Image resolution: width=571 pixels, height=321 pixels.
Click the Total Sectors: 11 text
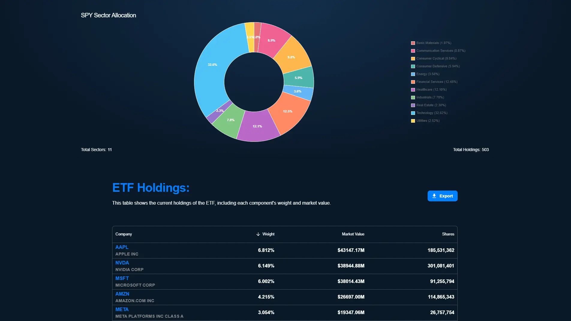96,150
